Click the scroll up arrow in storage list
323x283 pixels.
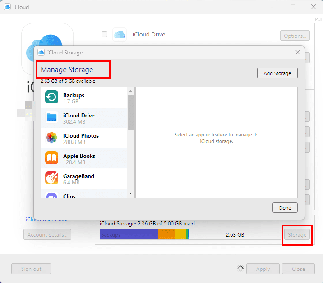(130, 91)
